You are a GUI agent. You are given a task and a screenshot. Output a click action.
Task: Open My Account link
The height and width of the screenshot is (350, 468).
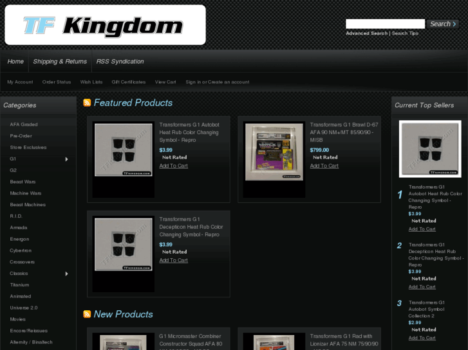tap(20, 82)
